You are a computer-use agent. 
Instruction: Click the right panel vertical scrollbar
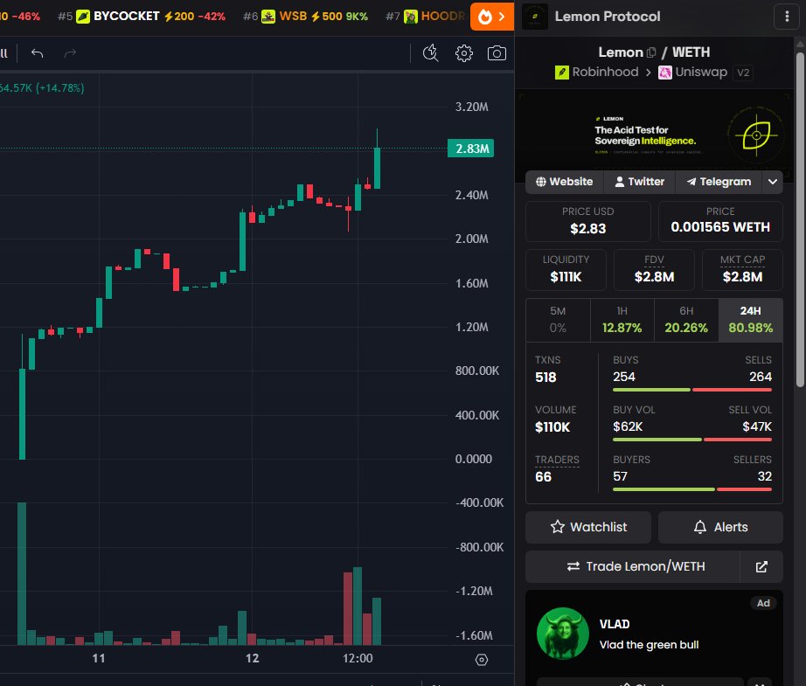point(800,218)
